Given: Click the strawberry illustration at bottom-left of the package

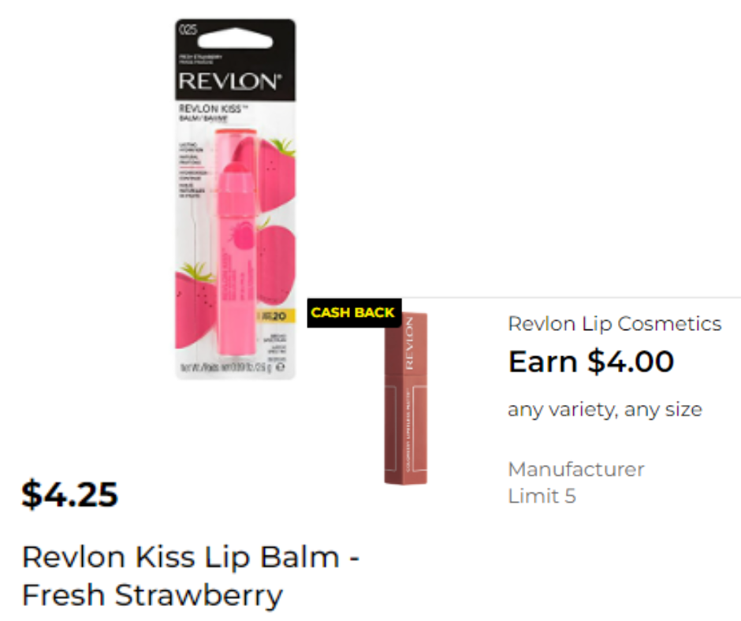Looking at the screenshot, I should (x=195, y=306).
